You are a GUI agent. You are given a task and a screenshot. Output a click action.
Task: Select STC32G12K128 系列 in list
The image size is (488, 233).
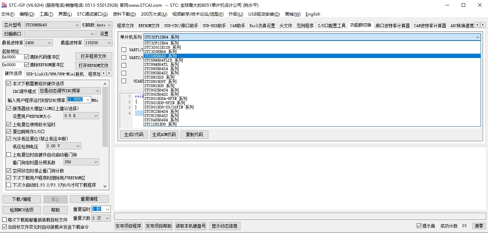click(x=312, y=47)
